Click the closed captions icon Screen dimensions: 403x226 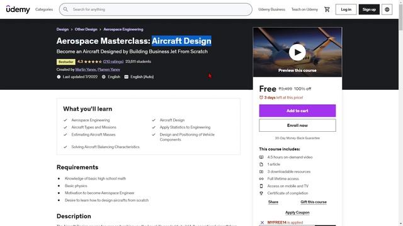126,77
